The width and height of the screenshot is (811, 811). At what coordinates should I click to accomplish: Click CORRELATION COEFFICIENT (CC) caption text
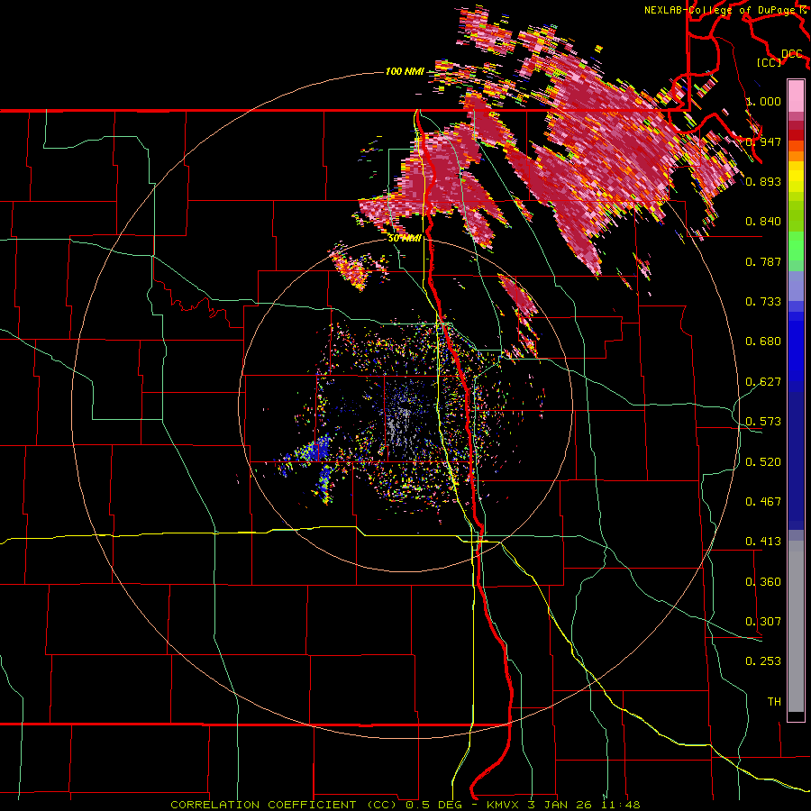[x=284, y=805]
